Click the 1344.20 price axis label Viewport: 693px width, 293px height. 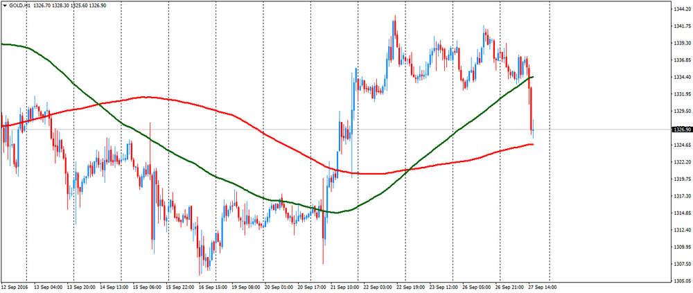coord(683,9)
